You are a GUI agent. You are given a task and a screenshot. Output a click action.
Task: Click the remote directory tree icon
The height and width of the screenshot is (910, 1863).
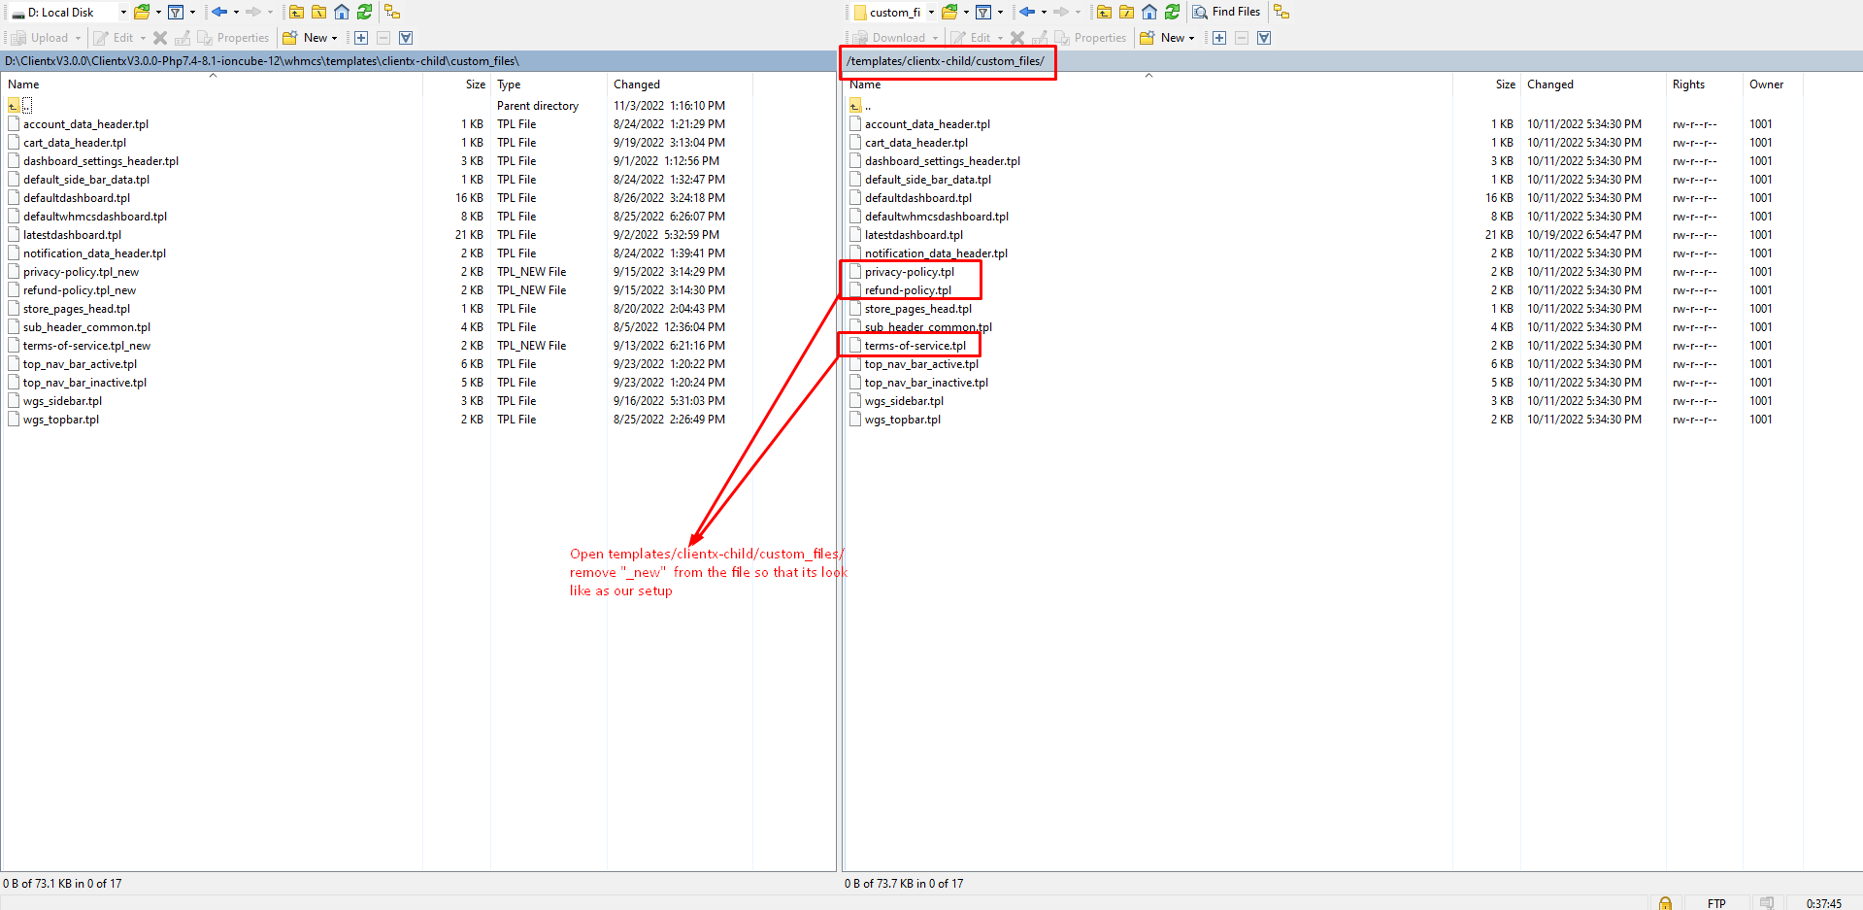point(1281,12)
